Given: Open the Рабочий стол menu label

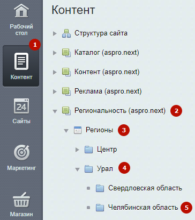Looking at the screenshot, I should pyautogui.click(x=21, y=30).
